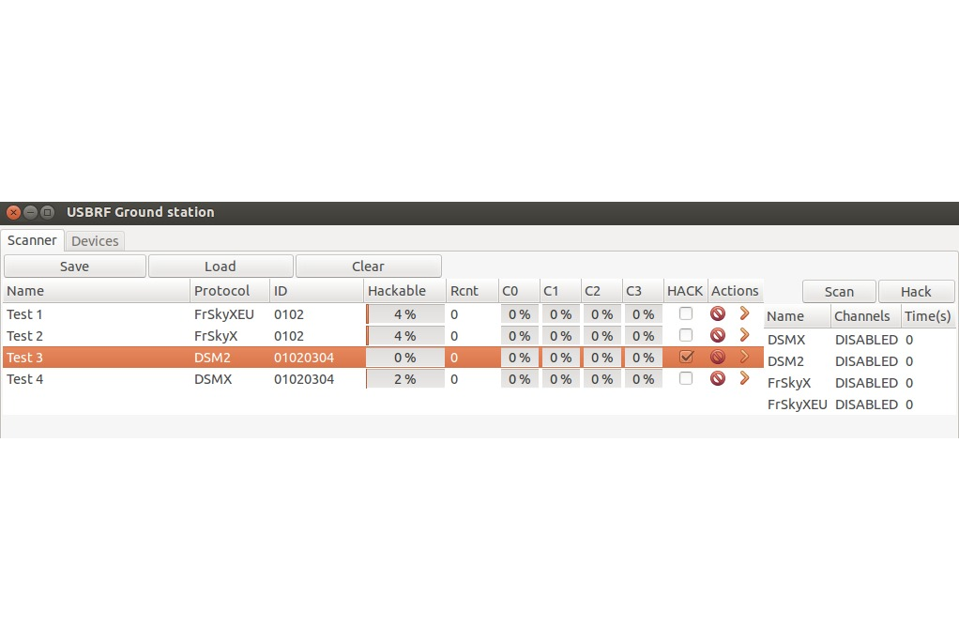Click the red stop icon in Test 4 row
This screenshot has height=641, width=959.
coord(718,378)
